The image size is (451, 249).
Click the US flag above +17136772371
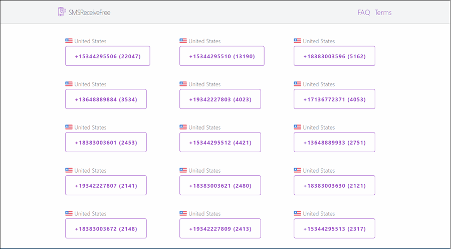298,84
